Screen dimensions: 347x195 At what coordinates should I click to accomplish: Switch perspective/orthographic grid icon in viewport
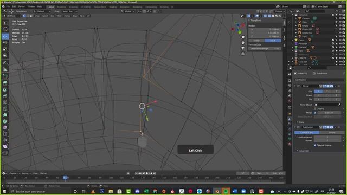coord(243,54)
